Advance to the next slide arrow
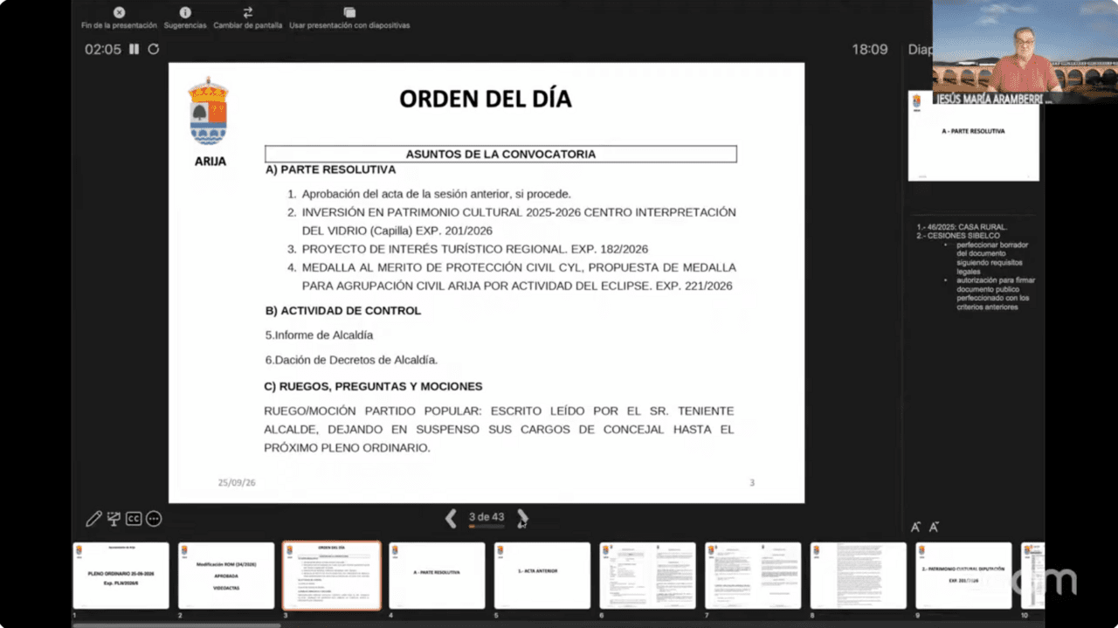 (522, 519)
